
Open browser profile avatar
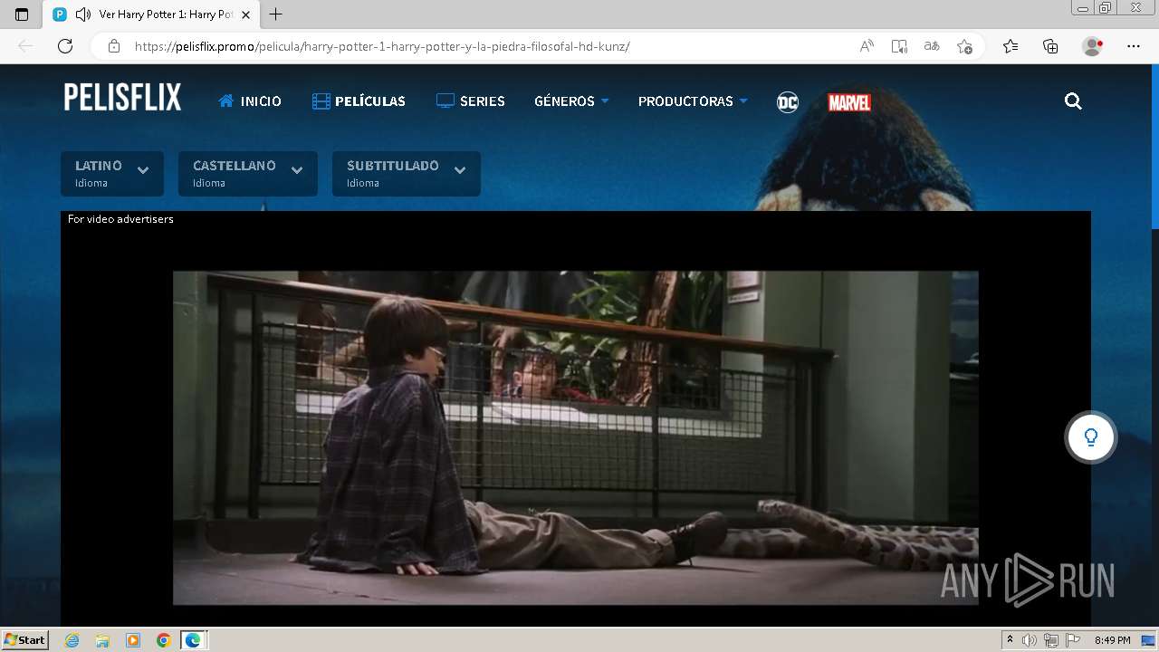pos(1092,46)
